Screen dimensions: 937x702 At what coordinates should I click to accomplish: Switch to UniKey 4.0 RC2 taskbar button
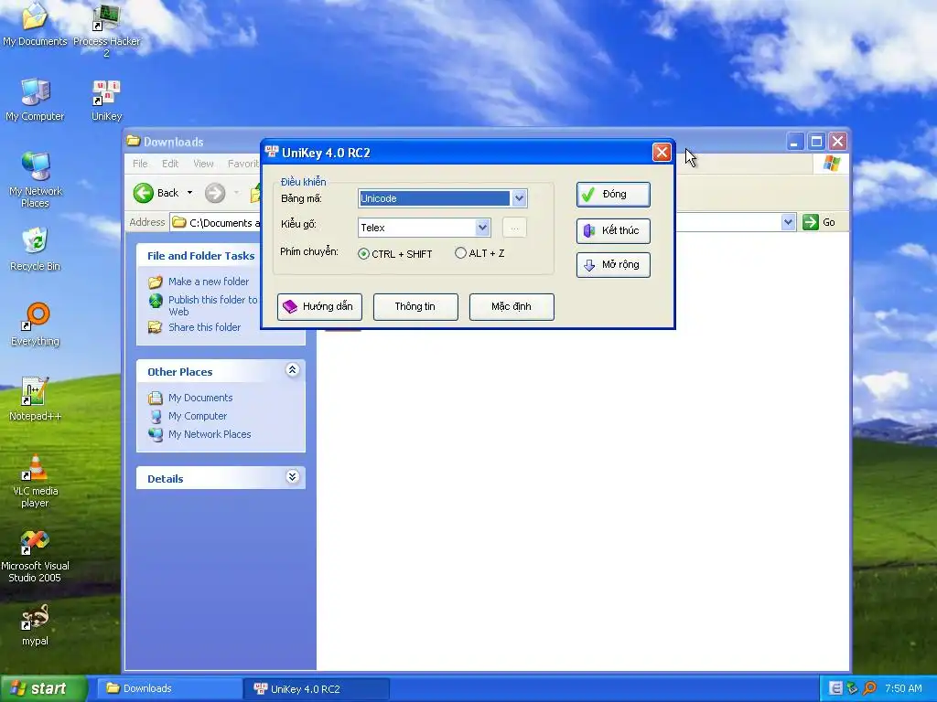[x=317, y=689]
